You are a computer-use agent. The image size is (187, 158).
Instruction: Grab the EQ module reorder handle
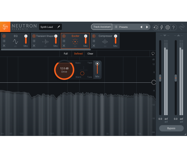(15, 47)
